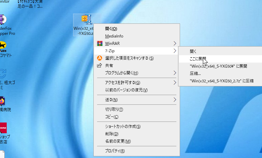Click the Firefox desktop shortcut icon
262x158 pixels.
[x=3, y=101]
